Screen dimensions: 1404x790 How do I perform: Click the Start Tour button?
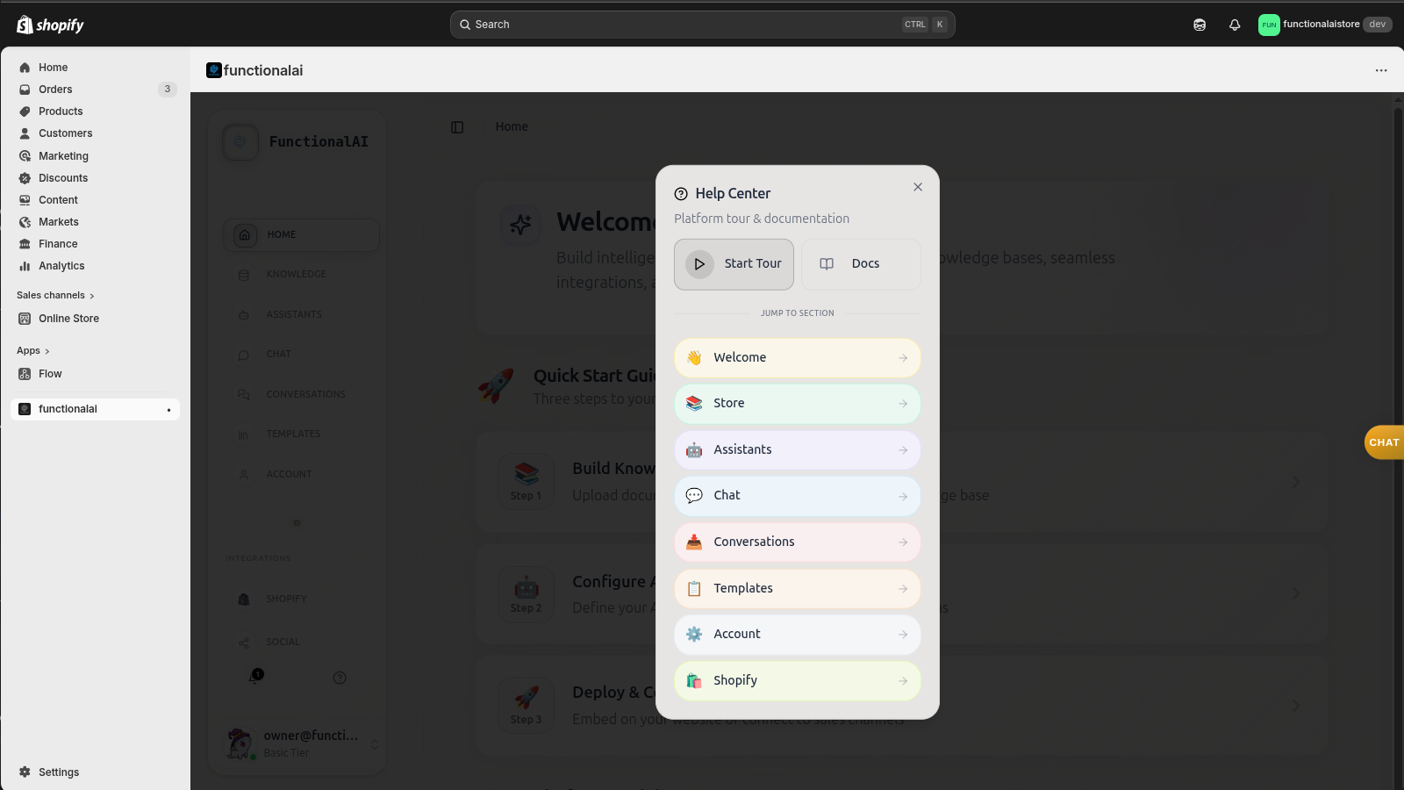click(734, 263)
